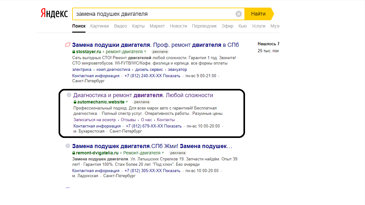The width and height of the screenshot is (365, 205).
Task: Click the lock icon beside remont-dvigatelia.ru
Action: tap(74, 153)
